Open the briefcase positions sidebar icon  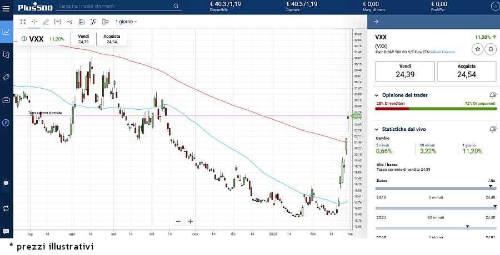point(6,100)
